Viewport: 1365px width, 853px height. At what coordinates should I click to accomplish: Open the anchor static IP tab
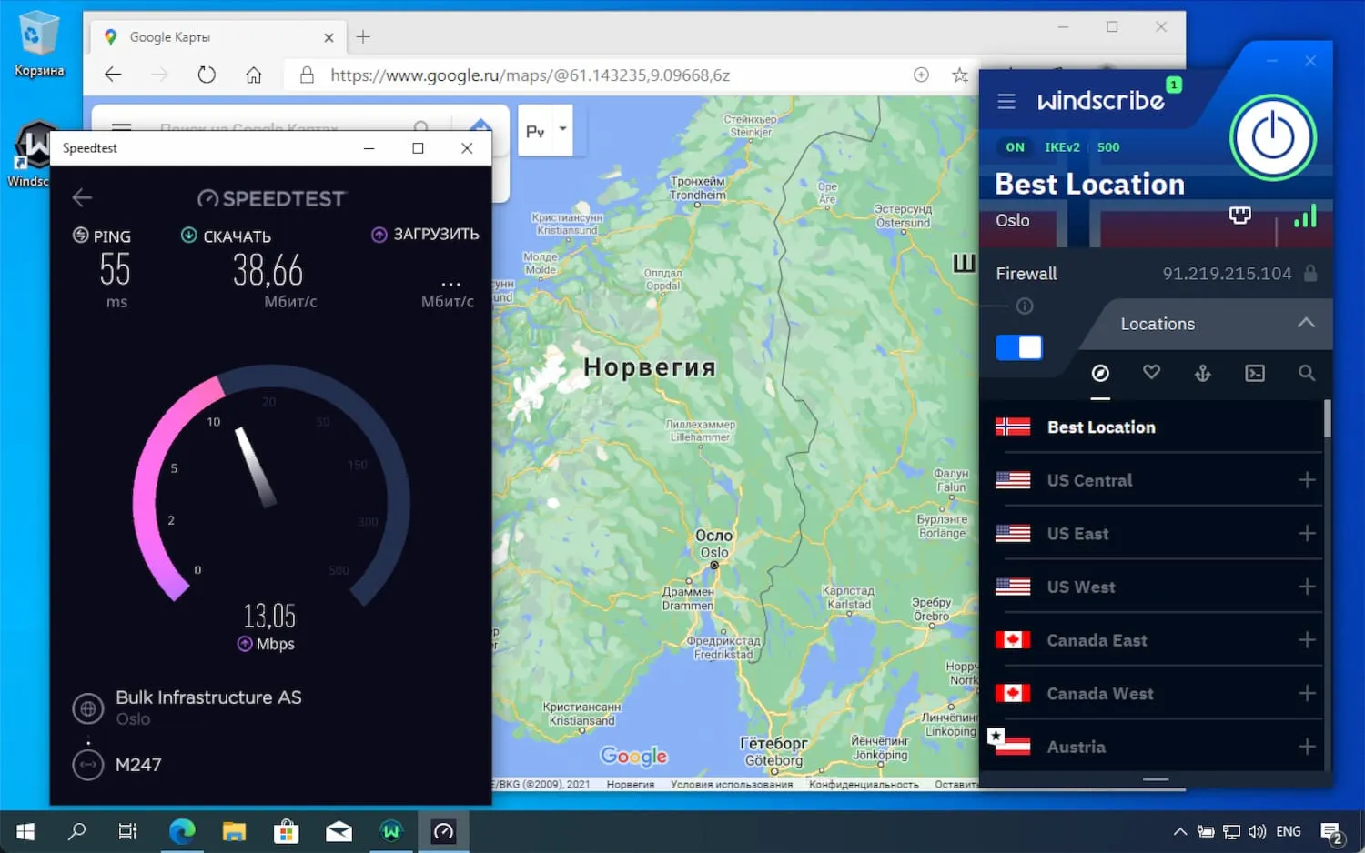(1203, 373)
